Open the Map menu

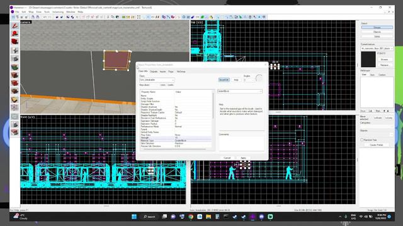[31, 12]
